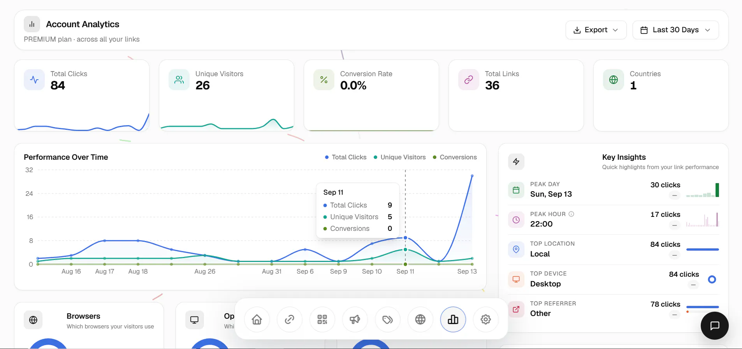Open the chat support bubble
This screenshot has width=742, height=349.
[x=715, y=326]
